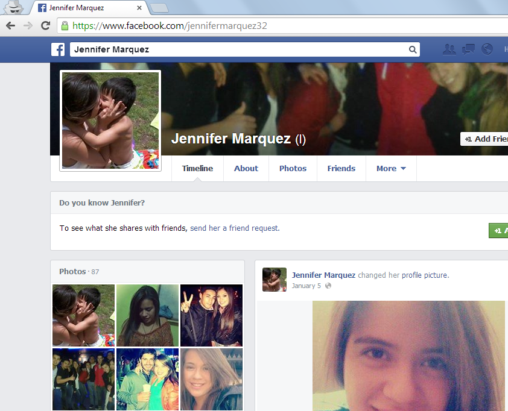The image size is (508, 411).
Task: Click 'send her a friend request' link
Action: tap(235, 228)
